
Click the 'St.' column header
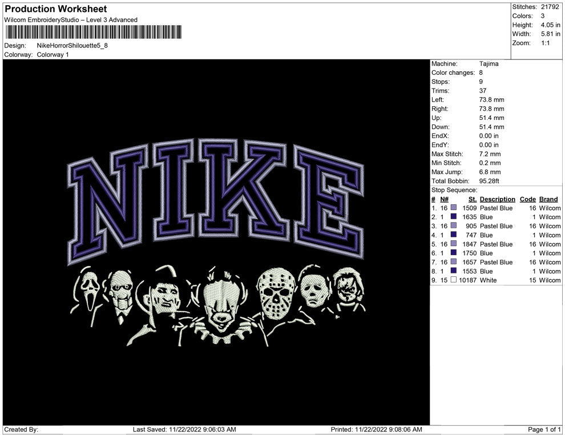pyautogui.click(x=473, y=199)
